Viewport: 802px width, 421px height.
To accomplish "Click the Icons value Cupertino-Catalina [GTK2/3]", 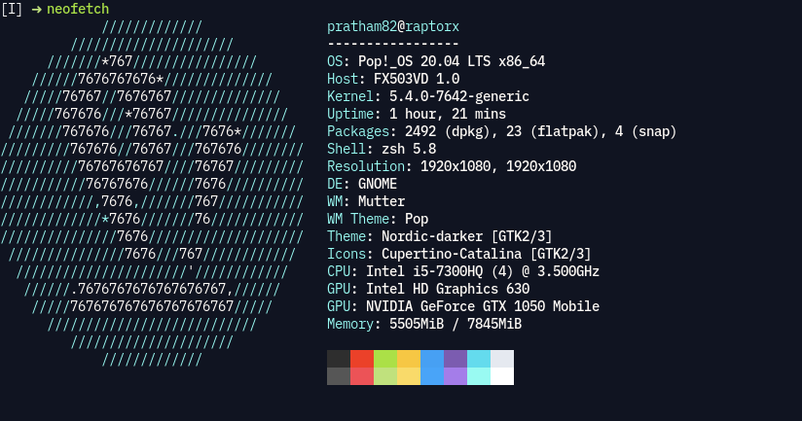I will click(486, 254).
